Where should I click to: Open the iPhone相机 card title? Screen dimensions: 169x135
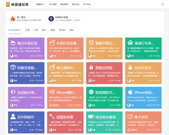click(145, 92)
